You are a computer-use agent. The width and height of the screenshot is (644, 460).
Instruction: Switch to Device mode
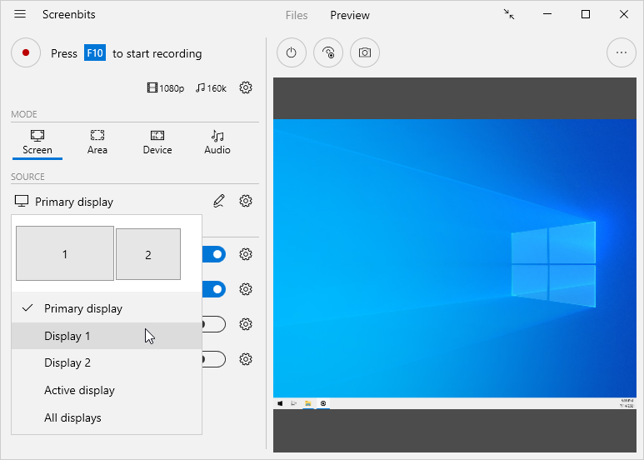(x=157, y=142)
